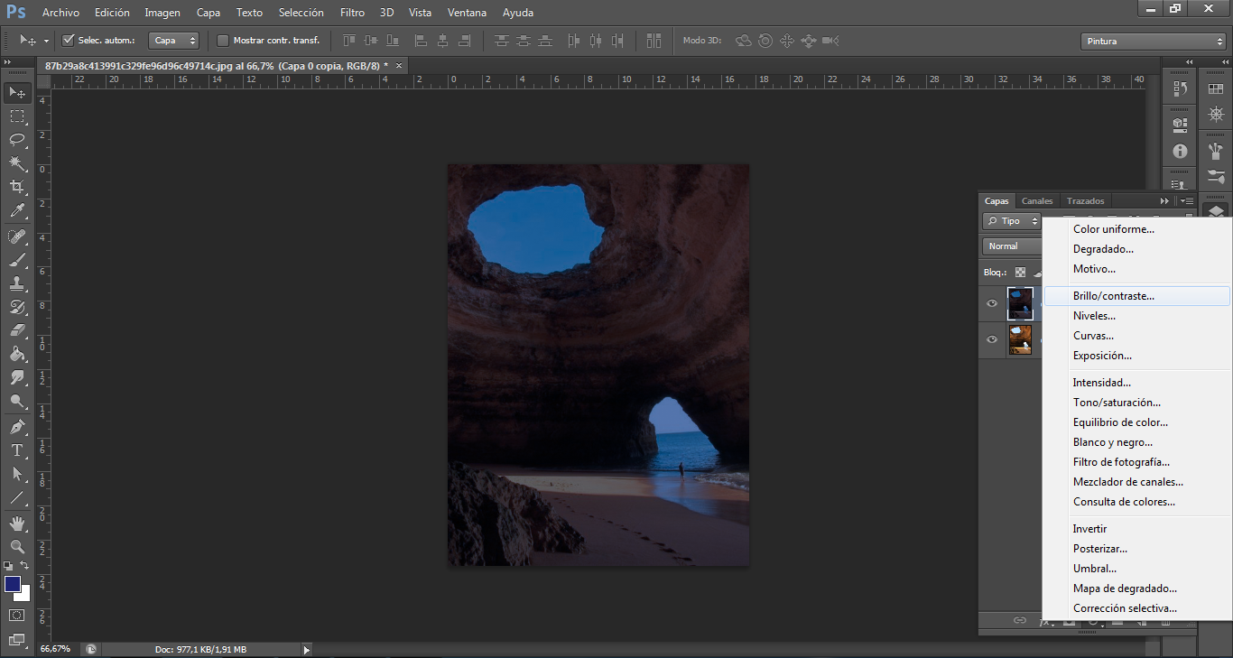Select the Spot Healing Brush tool
Viewport: 1233px width, 658px height.
pos(17,236)
